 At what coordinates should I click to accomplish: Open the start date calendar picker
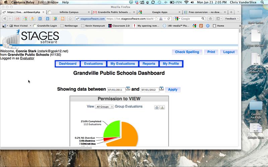128,89
